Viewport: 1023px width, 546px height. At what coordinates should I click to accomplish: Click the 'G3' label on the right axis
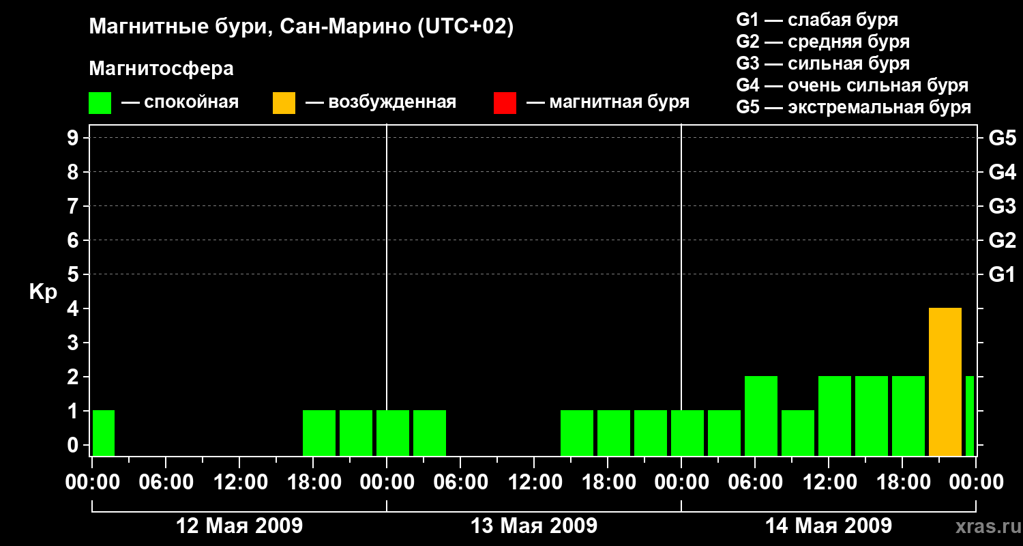(x=1002, y=206)
